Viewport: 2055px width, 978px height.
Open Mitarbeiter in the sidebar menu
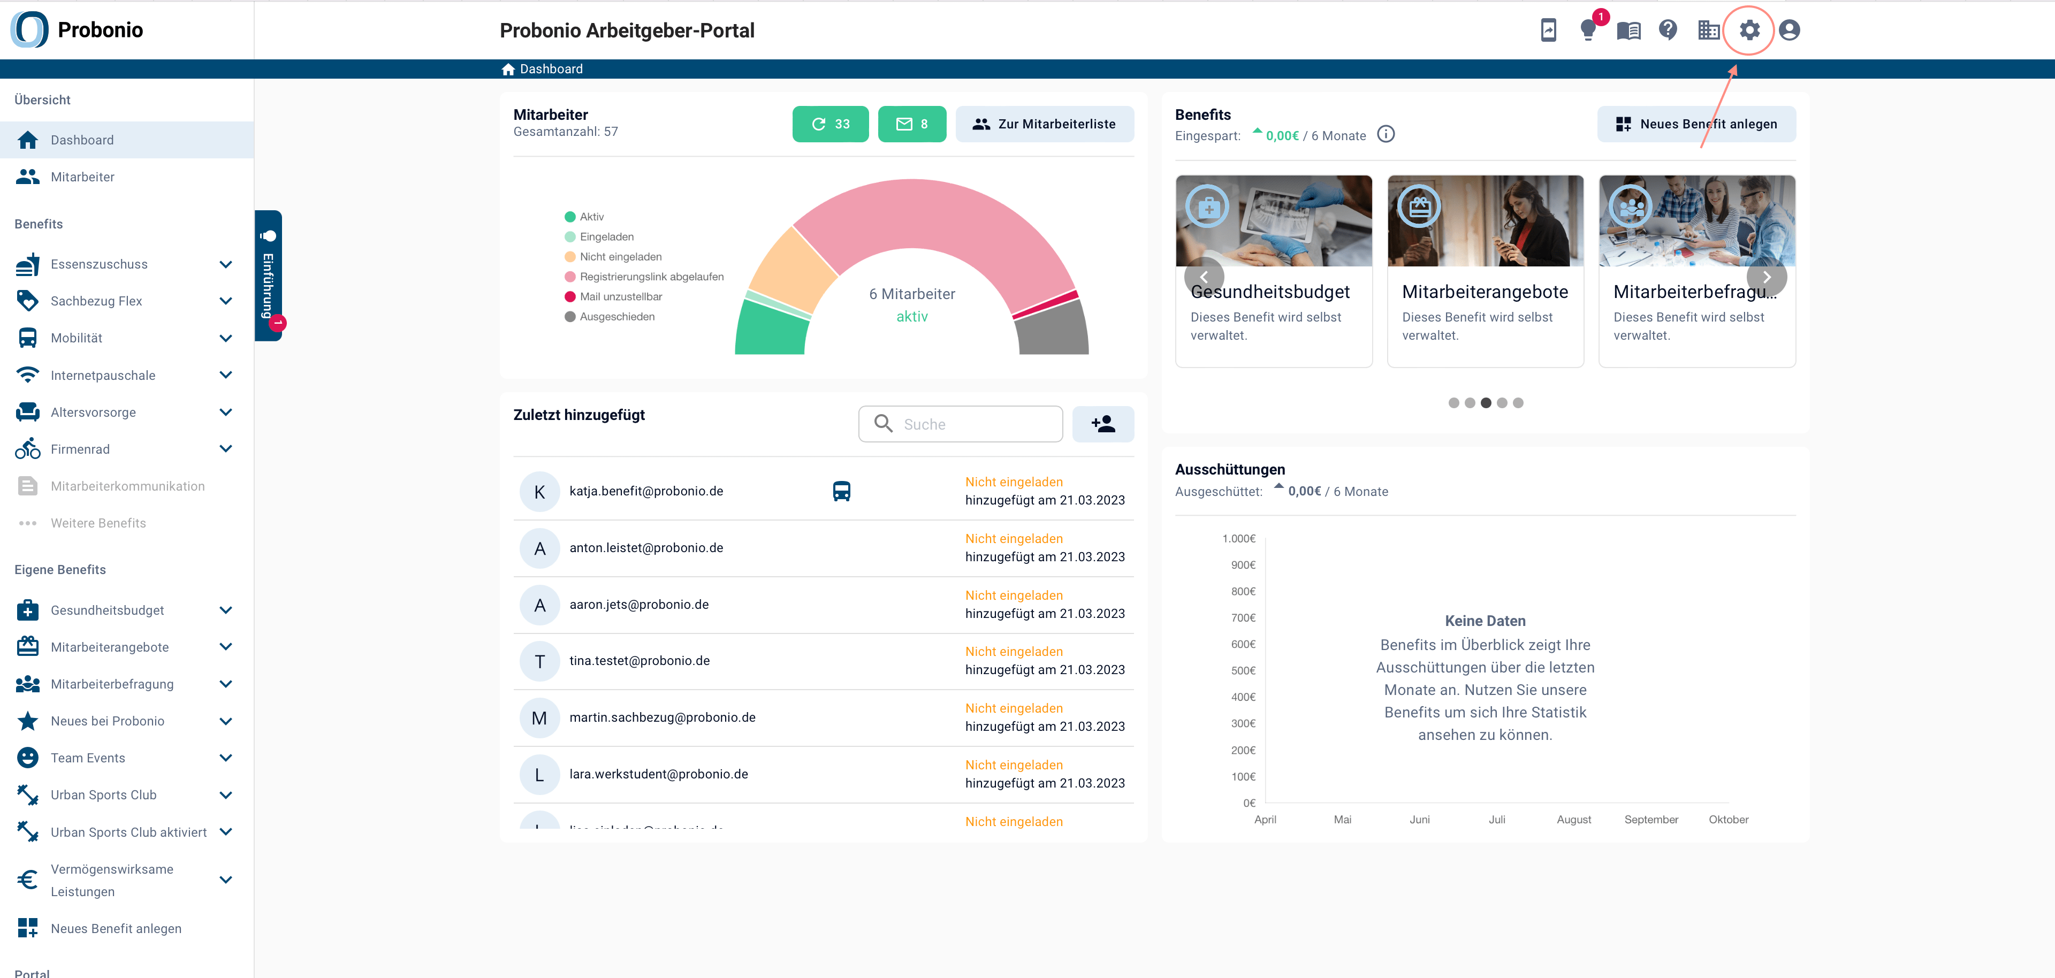(127, 177)
